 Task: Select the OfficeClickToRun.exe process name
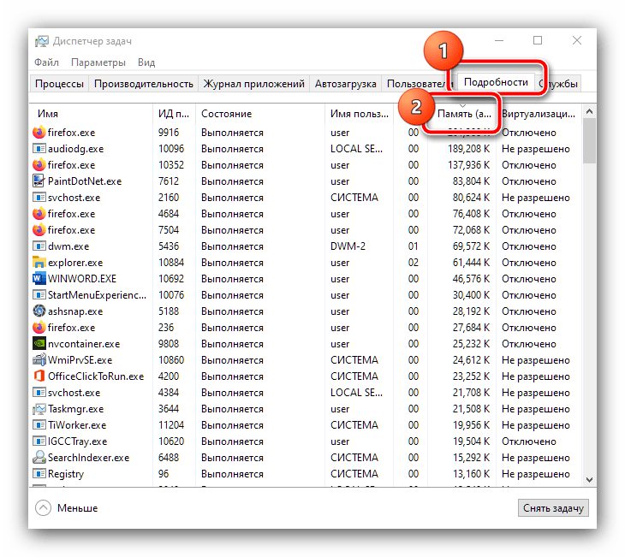96,376
